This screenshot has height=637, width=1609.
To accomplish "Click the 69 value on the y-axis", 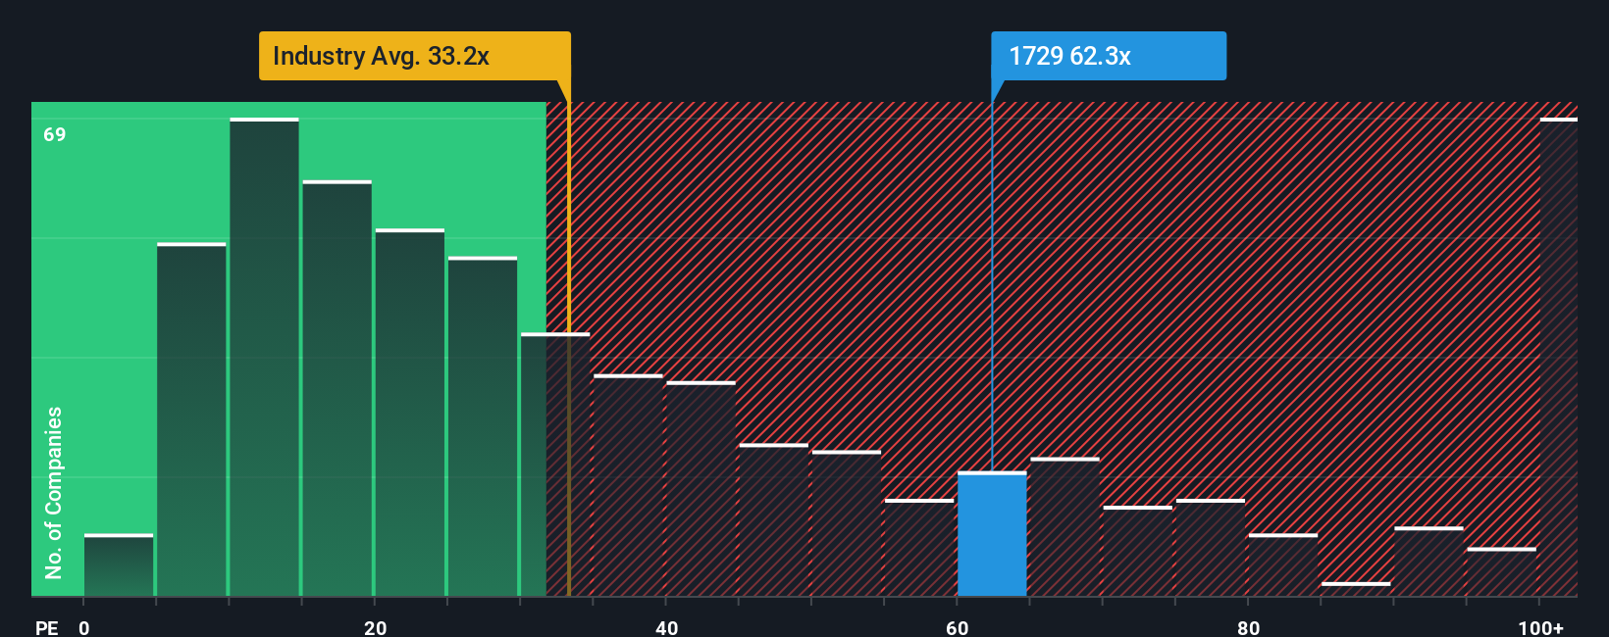I will [x=55, y=134].
